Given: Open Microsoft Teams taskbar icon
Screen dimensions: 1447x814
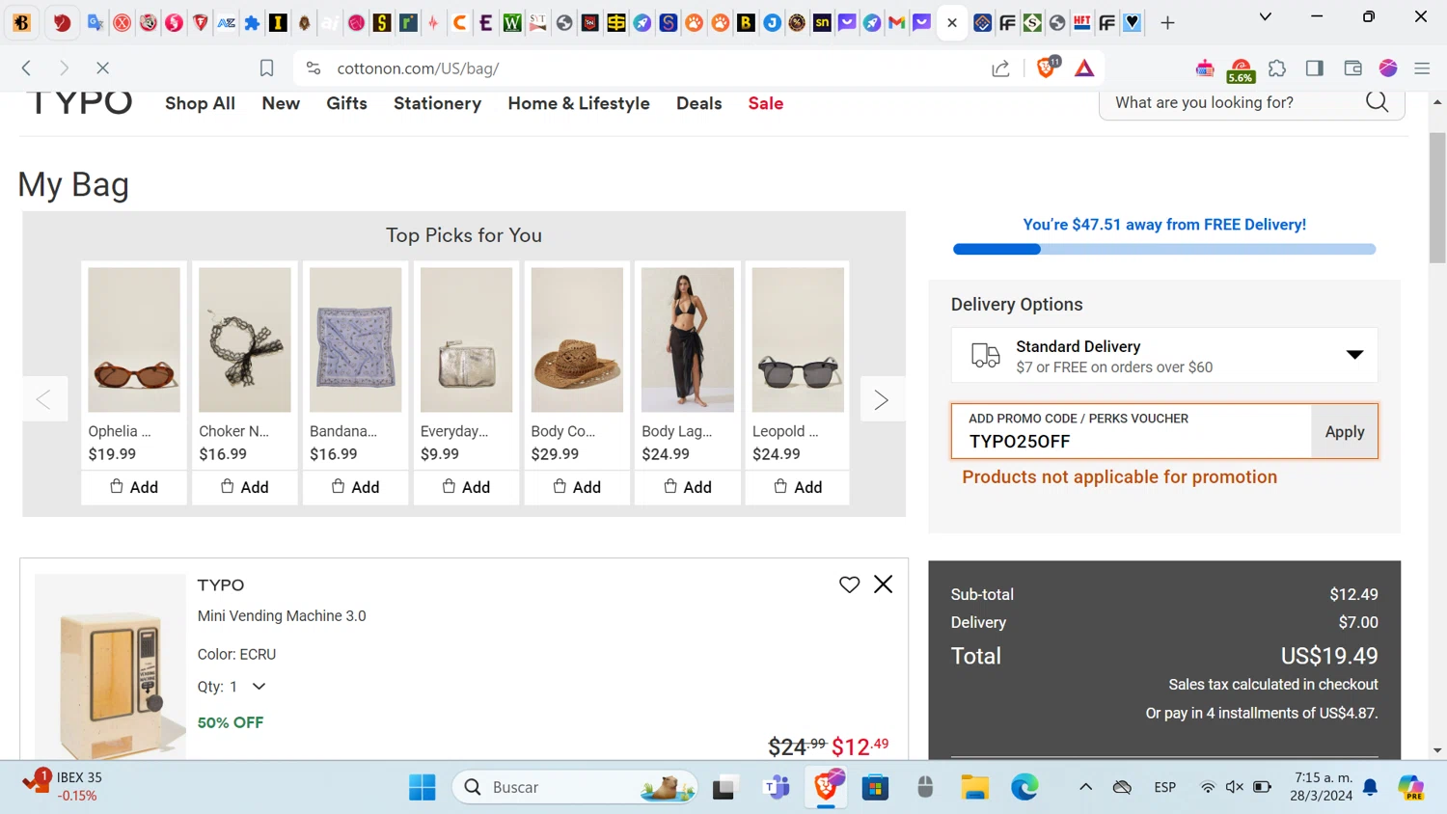Looking at the screenshot, I should (x=776, y=787).
